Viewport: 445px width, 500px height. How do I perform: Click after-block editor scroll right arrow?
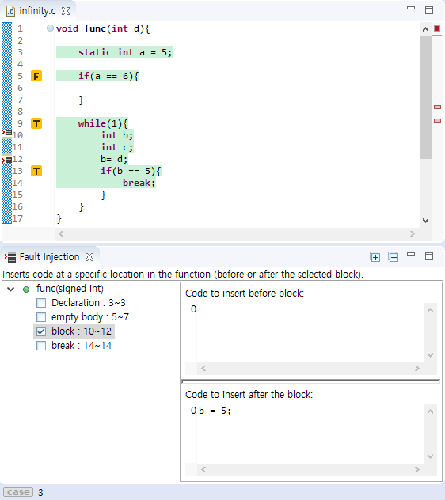(417, 470)
